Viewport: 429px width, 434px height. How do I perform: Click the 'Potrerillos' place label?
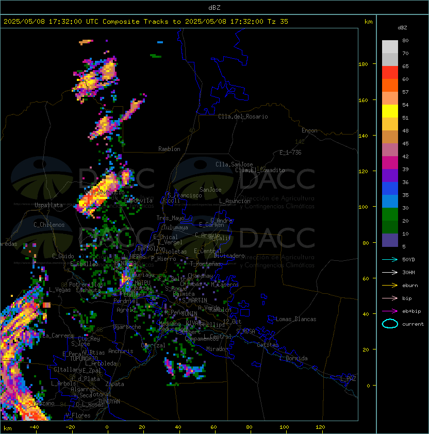point(86,285)
